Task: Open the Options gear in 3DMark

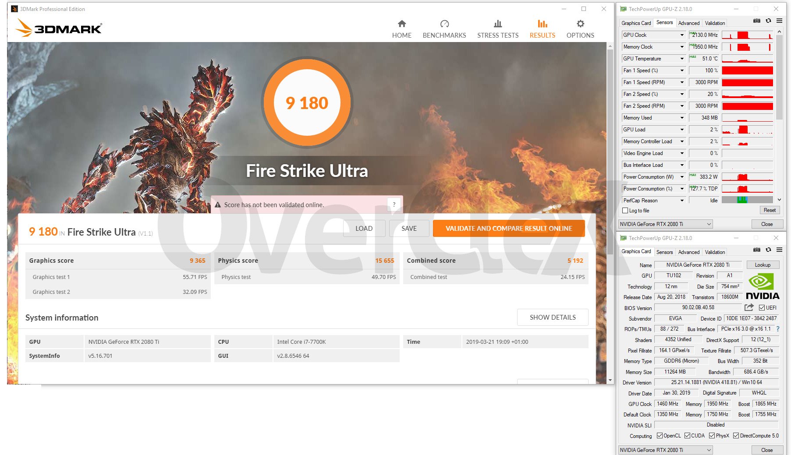Action: click(x=580, y=24)
